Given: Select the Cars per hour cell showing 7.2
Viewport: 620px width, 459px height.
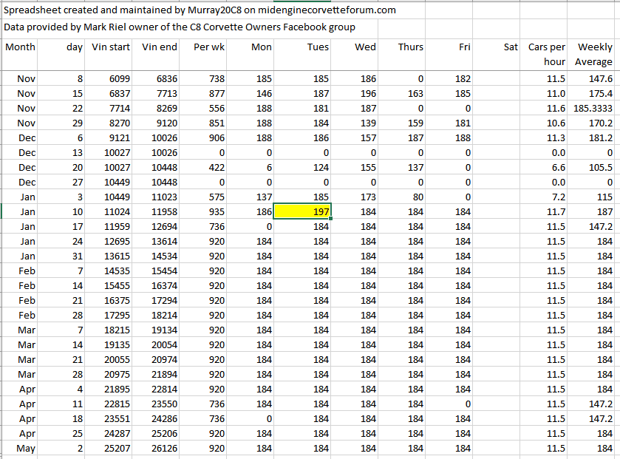Looking at the screenshot, I should point(546,197).
